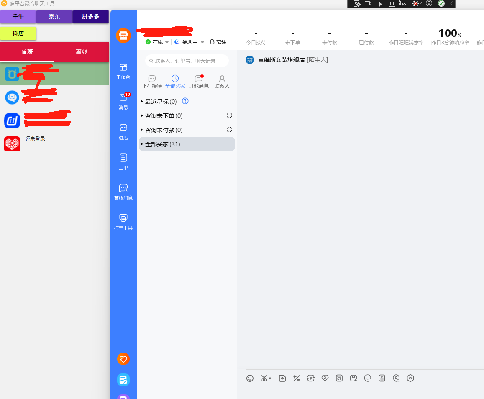484x399 pixels.
Task: Open the 在线 status dropdown
Action: 167,42
